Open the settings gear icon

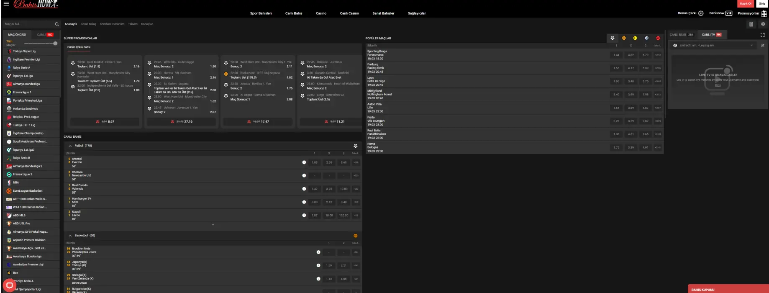pos(763,24)
